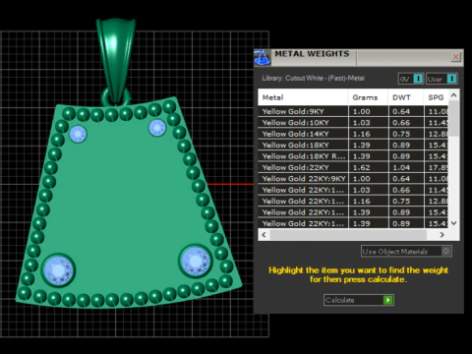472x354 pixels.
Task: Select the upper-left small blue gemstone
Action: coord(78,134)
